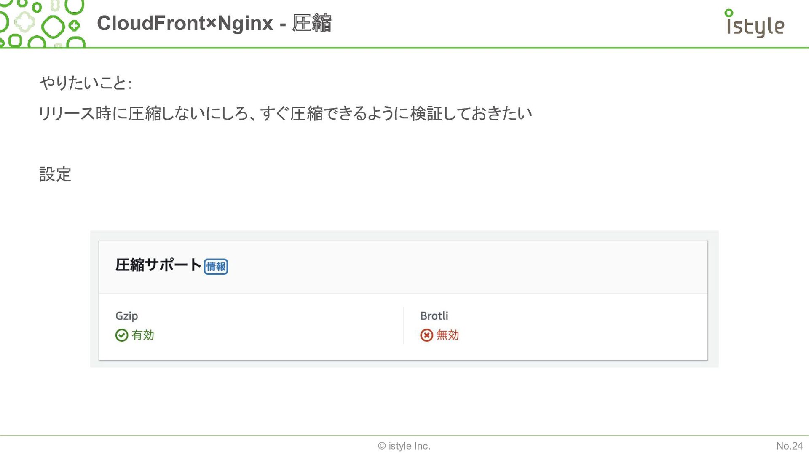Screen dimensions: 809x455
Task: Click the 有効 status text
Action: tap(143, 335)
